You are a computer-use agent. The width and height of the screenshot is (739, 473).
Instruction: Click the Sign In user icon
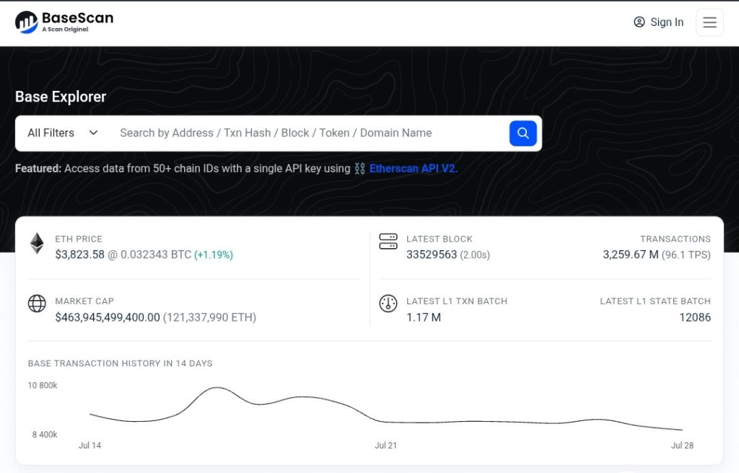pos(639,22)
